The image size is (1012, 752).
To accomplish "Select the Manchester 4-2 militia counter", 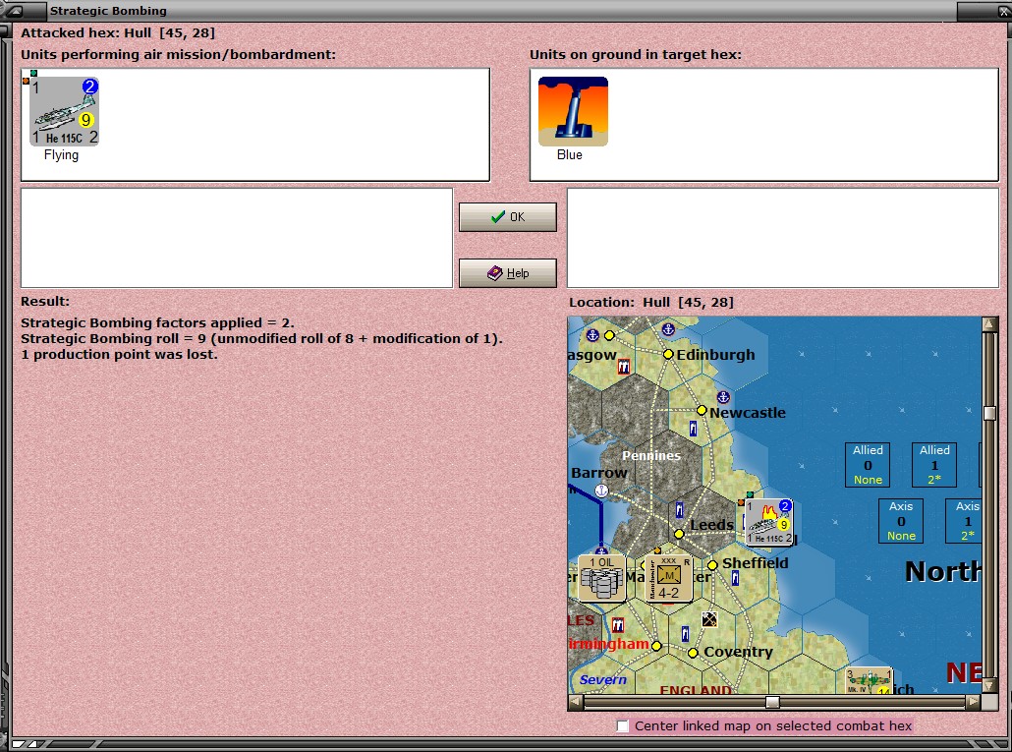I will (x=669, y=578).
